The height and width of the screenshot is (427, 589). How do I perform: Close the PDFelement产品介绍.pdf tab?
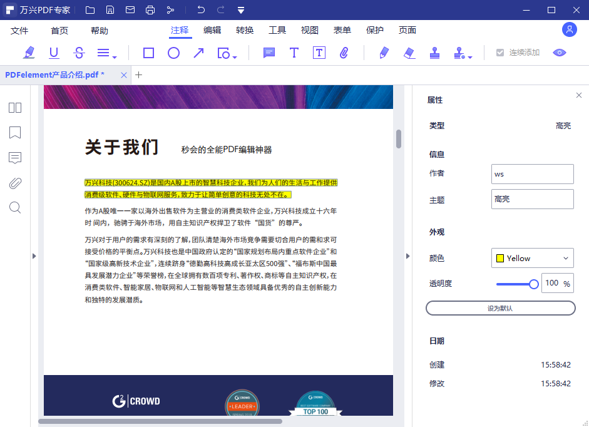click(123, 75)
